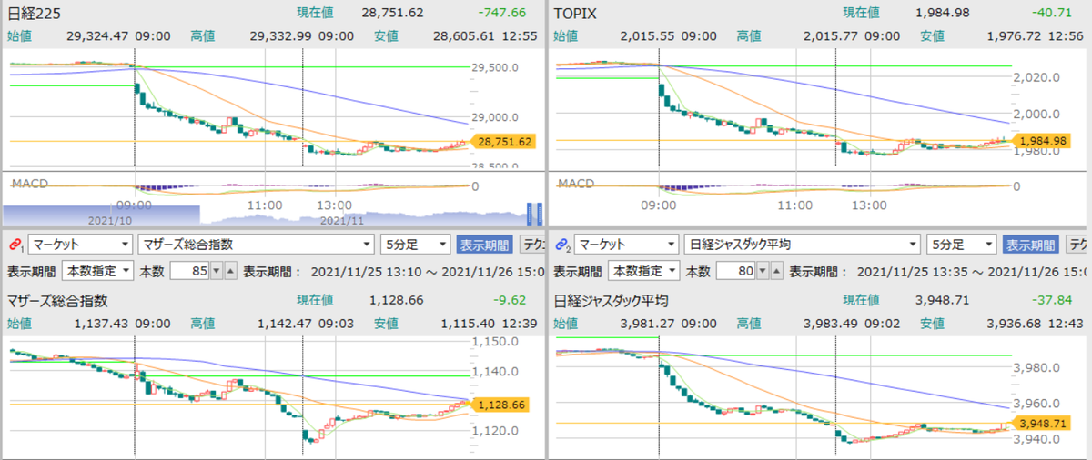Click the period text starting 2021/11/25 13:10
Screen dimensions: 1092x460
pyautogui.click(x=429, y=271)
